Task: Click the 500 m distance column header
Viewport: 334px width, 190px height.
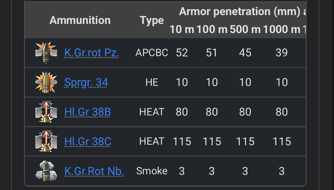Action: 245,29
